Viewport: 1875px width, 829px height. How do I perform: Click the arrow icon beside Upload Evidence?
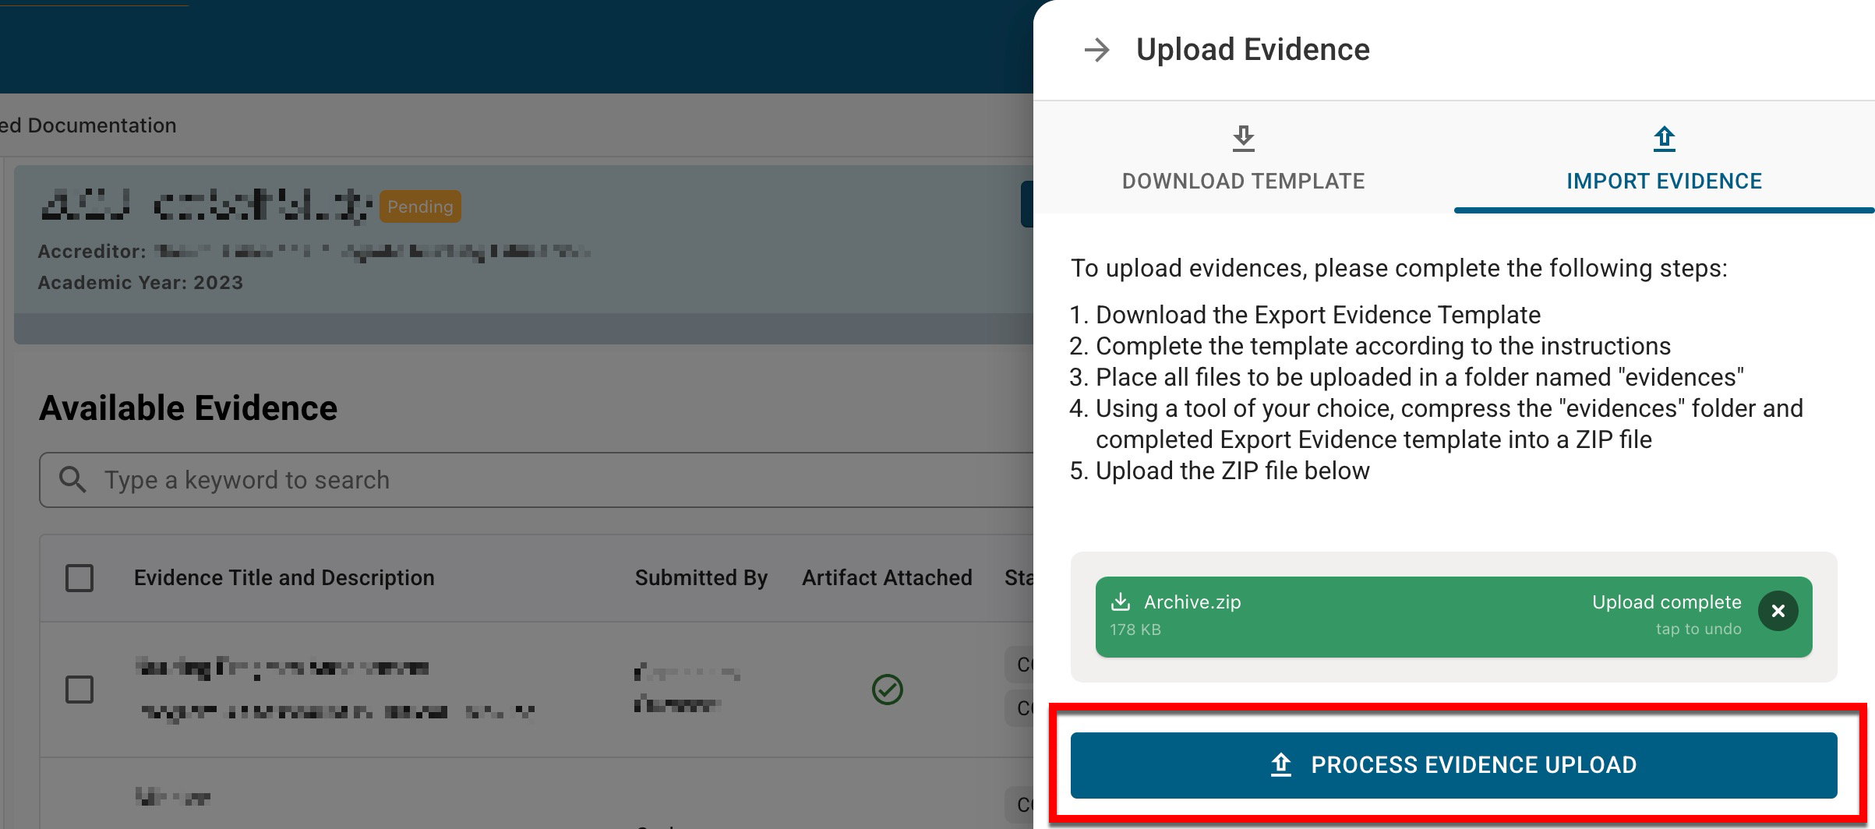[1096, 51]
